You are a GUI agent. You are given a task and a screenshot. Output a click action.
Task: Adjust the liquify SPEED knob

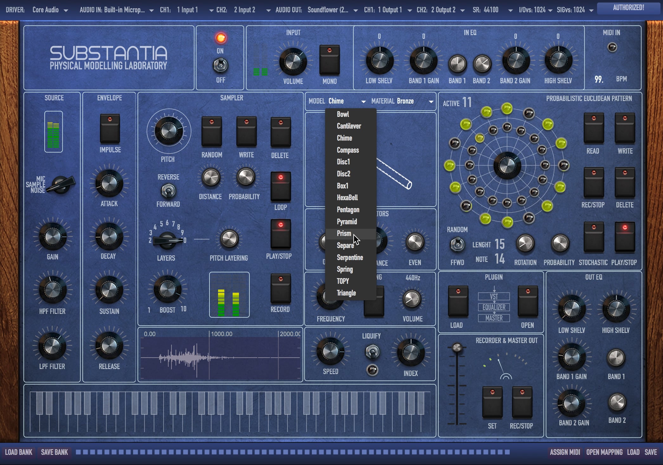coord(330,351)
